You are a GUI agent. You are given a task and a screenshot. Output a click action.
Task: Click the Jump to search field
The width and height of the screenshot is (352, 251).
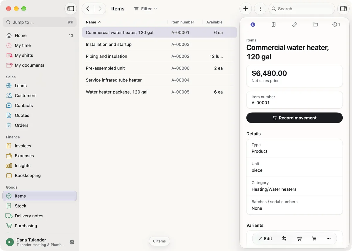click(40, 22)
